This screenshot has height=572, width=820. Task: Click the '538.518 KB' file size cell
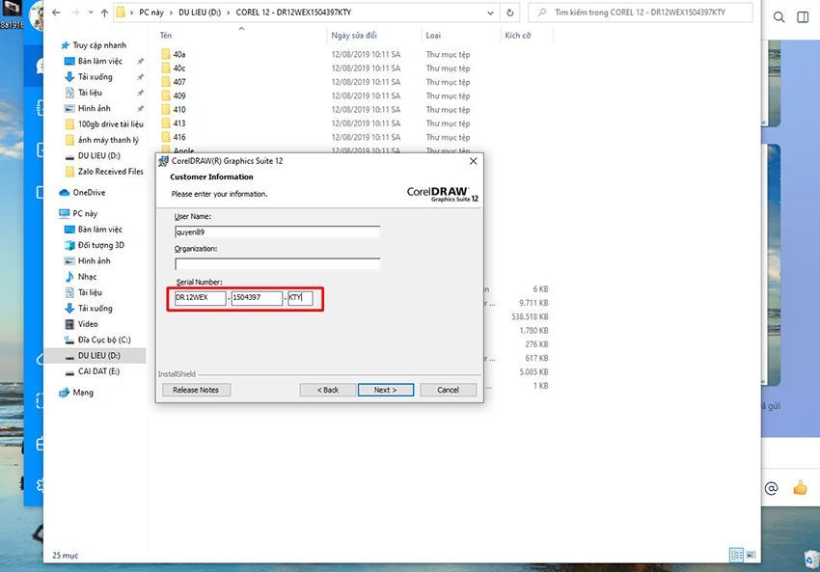[530, 316]
